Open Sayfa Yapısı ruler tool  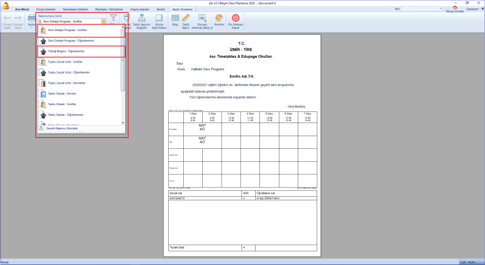(x=186, y=18)
